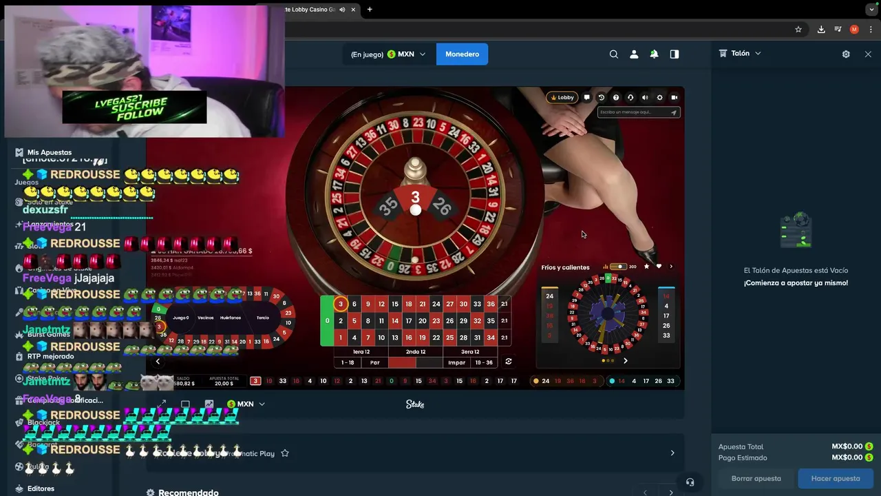
Task: Open a new browser tab
Action: (370, 10)
